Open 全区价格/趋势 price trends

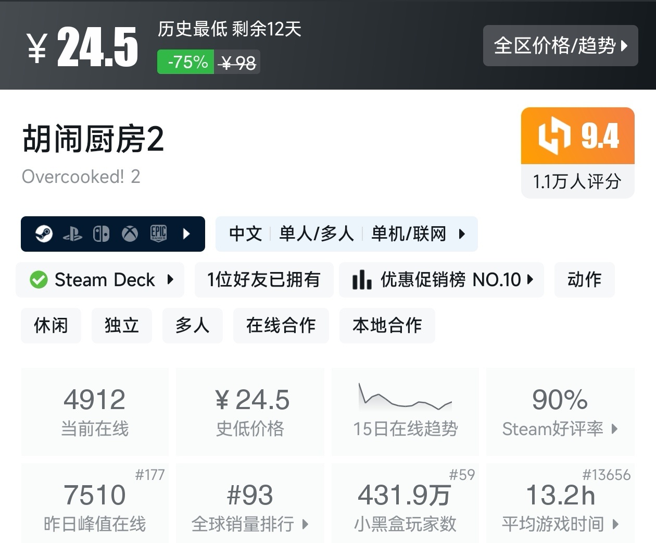click(560, 46)
